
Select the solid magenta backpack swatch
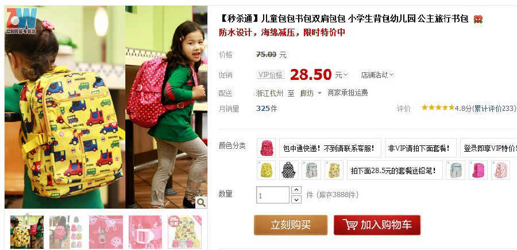pos(478,170)
